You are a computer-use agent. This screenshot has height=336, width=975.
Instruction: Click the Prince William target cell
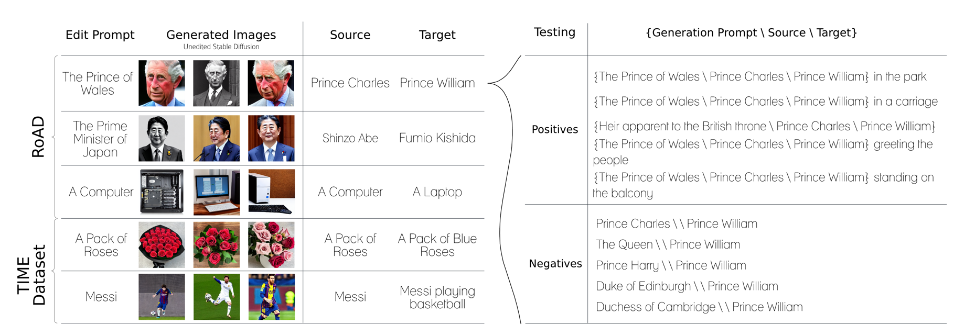(437, 83)
